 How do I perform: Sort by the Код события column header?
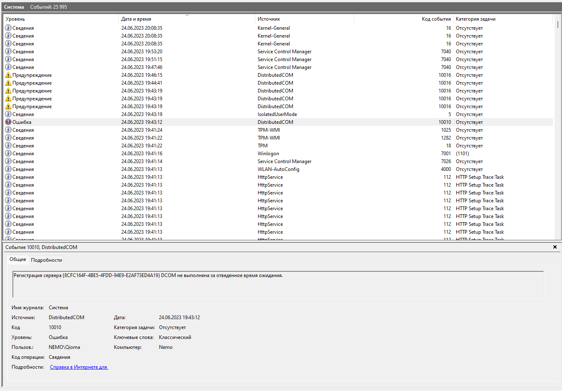click(x=403, y=19)
